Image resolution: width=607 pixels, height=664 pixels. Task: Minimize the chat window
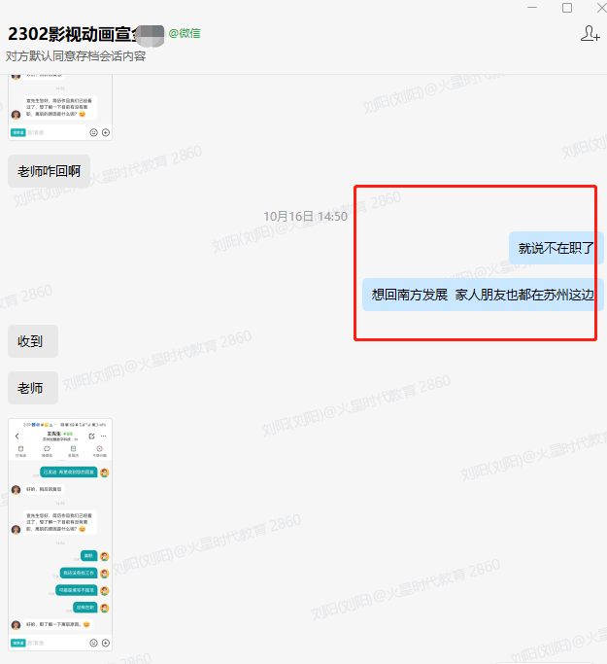(532, 8)
